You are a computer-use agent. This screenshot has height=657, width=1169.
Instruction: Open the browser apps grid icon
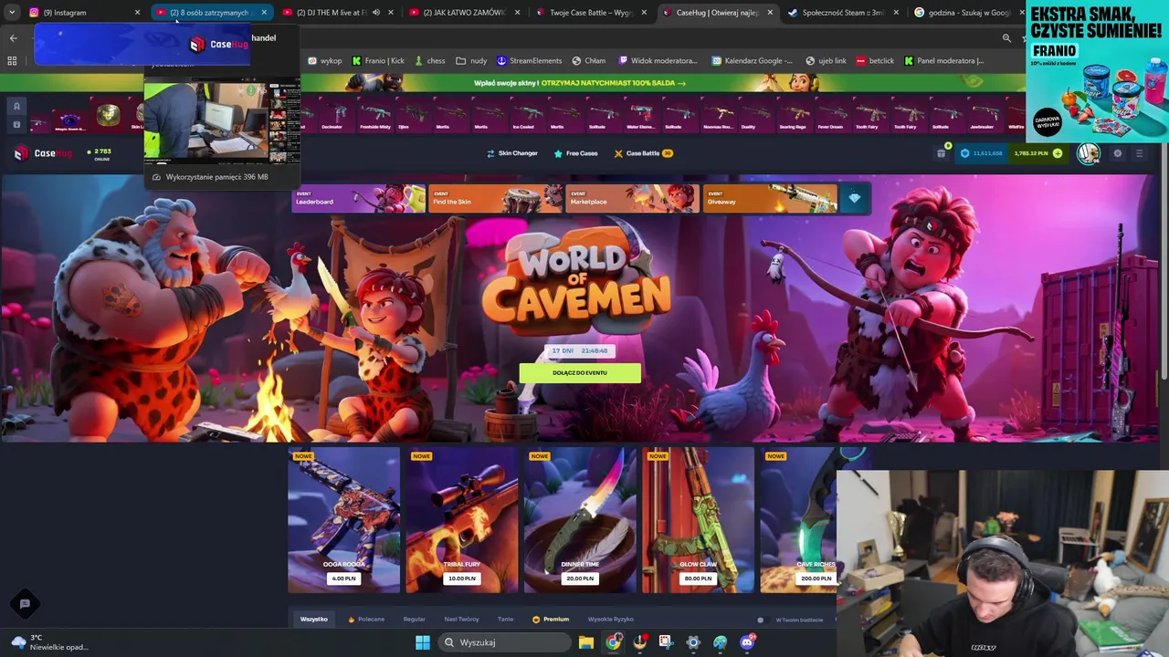12,61
